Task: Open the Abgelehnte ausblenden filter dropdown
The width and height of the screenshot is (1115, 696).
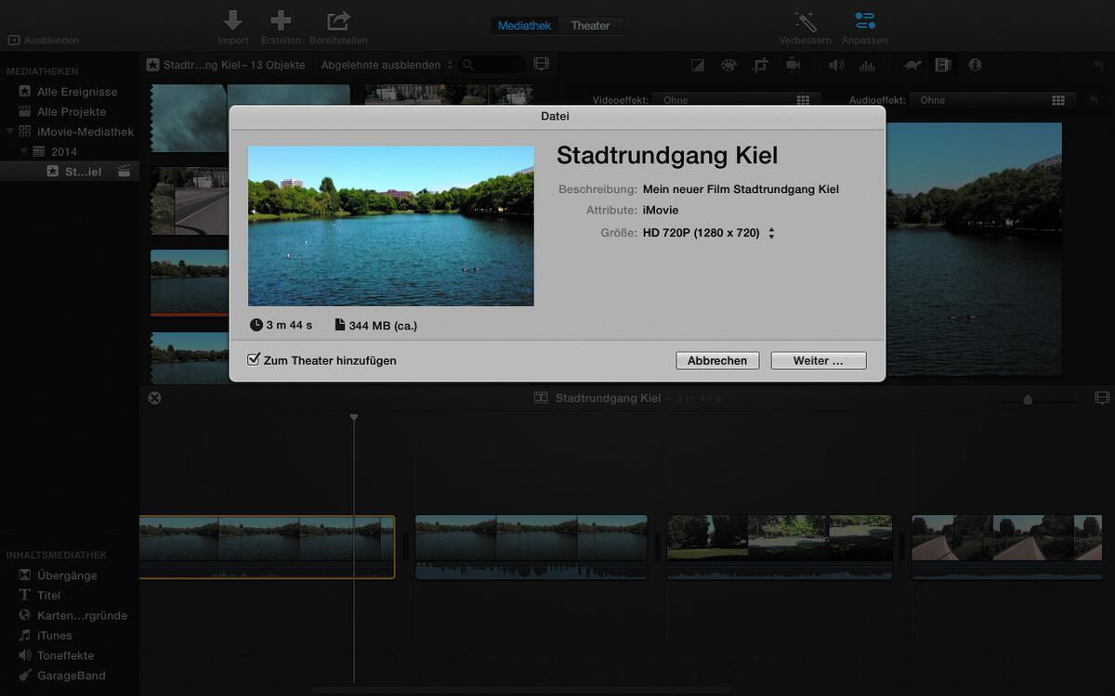Action: coord(386,64)
